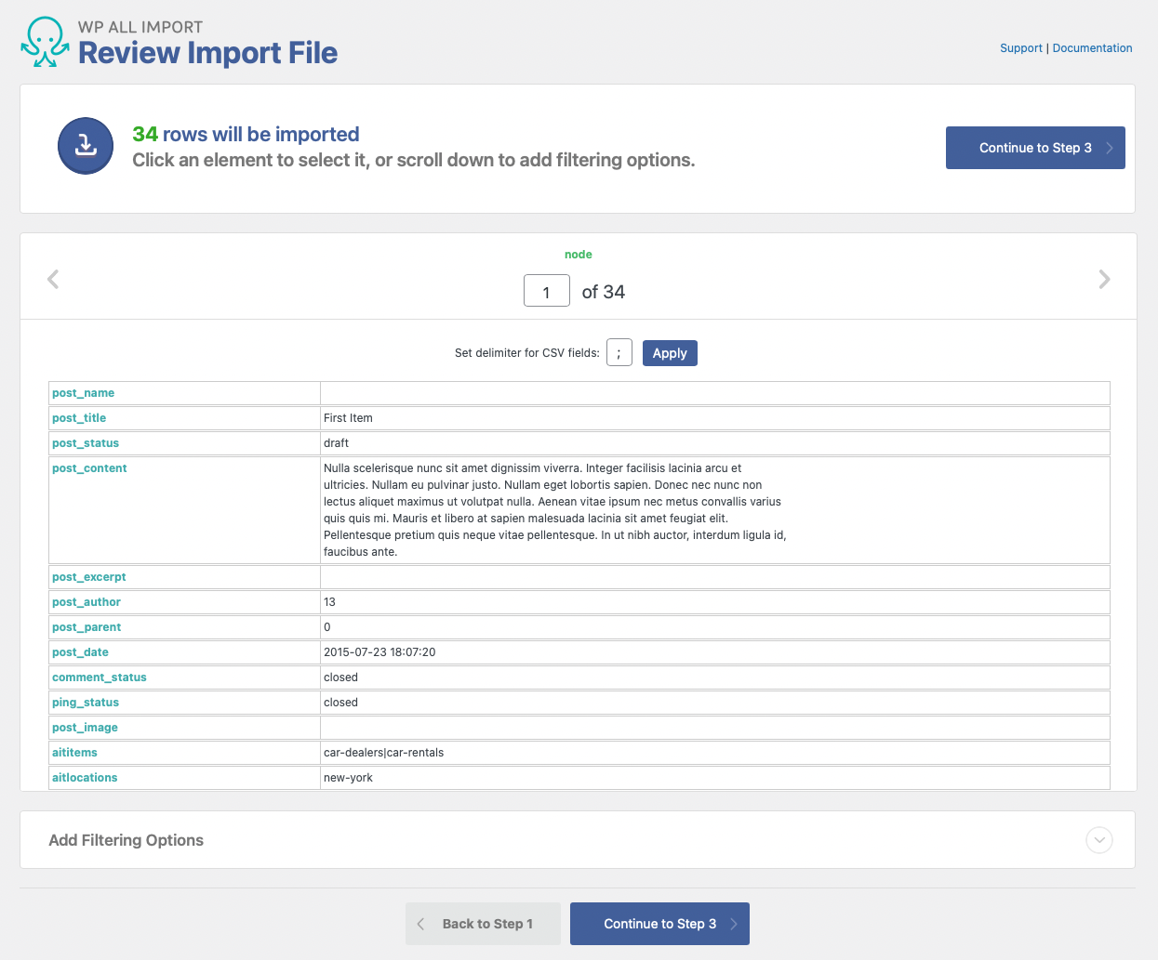
Task: Select the node element label
Action: click(x=579, y=255)
